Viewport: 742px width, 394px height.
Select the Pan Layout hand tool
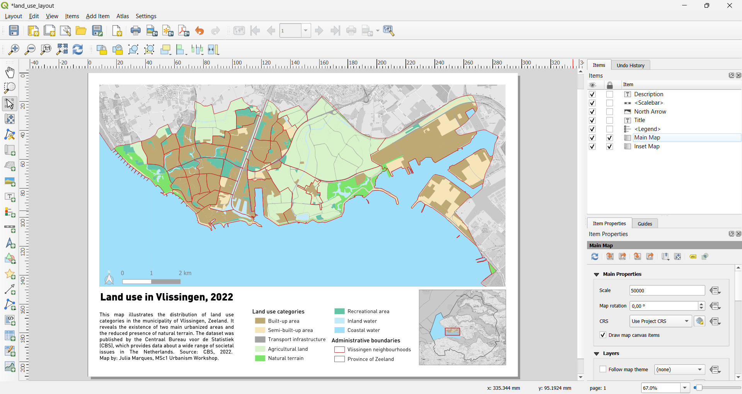pyautogui.click(x=10, y=72)
